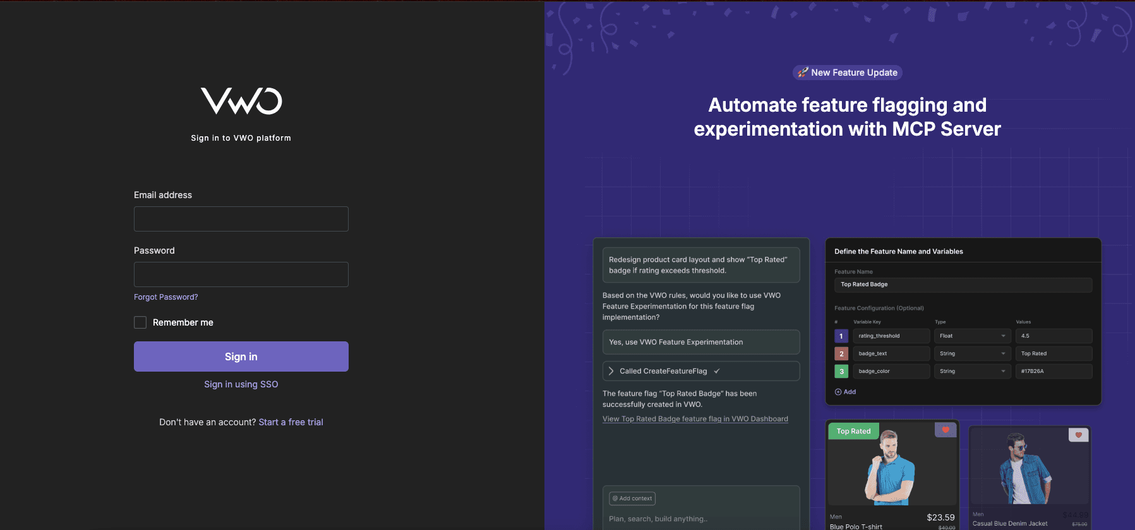Open View Top Rated Badge feature flag link

point(695,419)
